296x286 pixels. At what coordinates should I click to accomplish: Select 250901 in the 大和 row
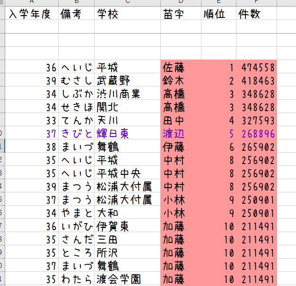click(256, 212)
